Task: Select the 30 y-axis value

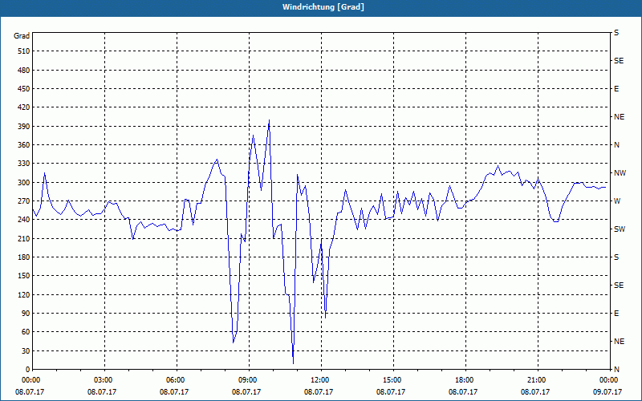Action: (26, 350)
